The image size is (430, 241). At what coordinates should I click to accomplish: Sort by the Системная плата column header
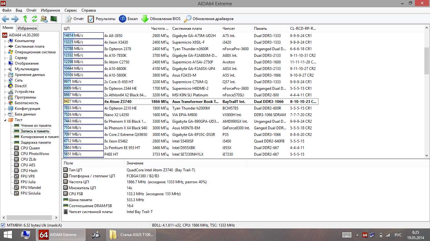(x=195, y=28)
